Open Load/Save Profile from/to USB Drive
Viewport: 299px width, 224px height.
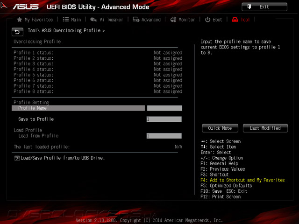tap(63, 158)
